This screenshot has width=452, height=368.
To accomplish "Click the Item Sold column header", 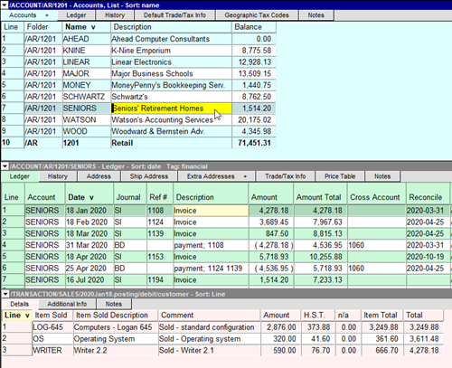I will pyautogui.click(x=52, y=316).
